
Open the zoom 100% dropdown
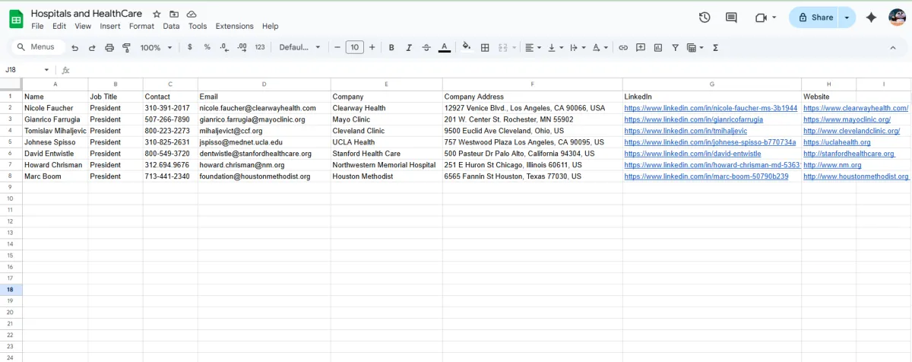[x=157, y=47]
